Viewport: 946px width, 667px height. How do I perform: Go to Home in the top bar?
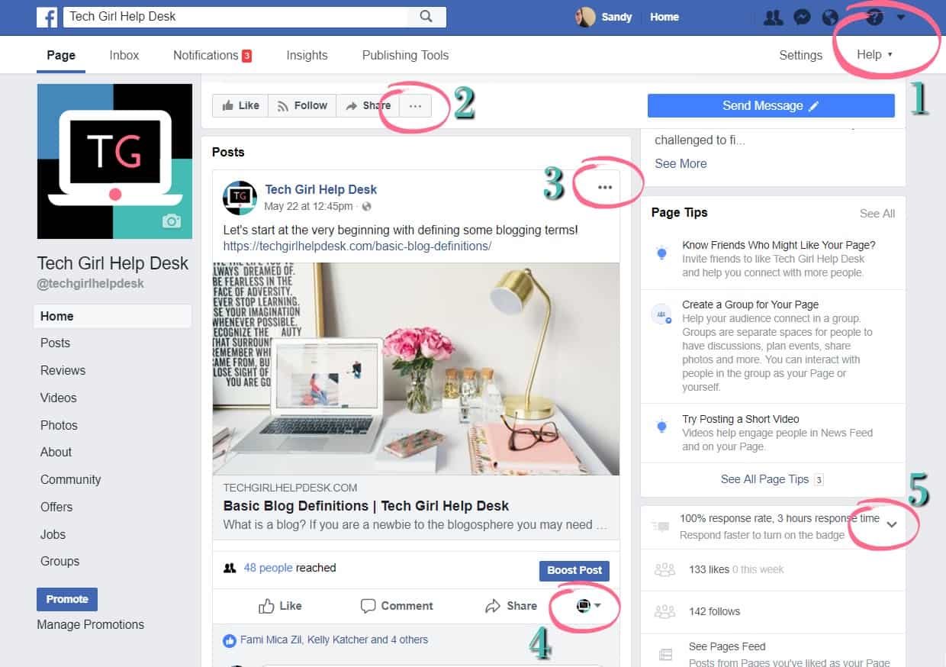[664, 17]
